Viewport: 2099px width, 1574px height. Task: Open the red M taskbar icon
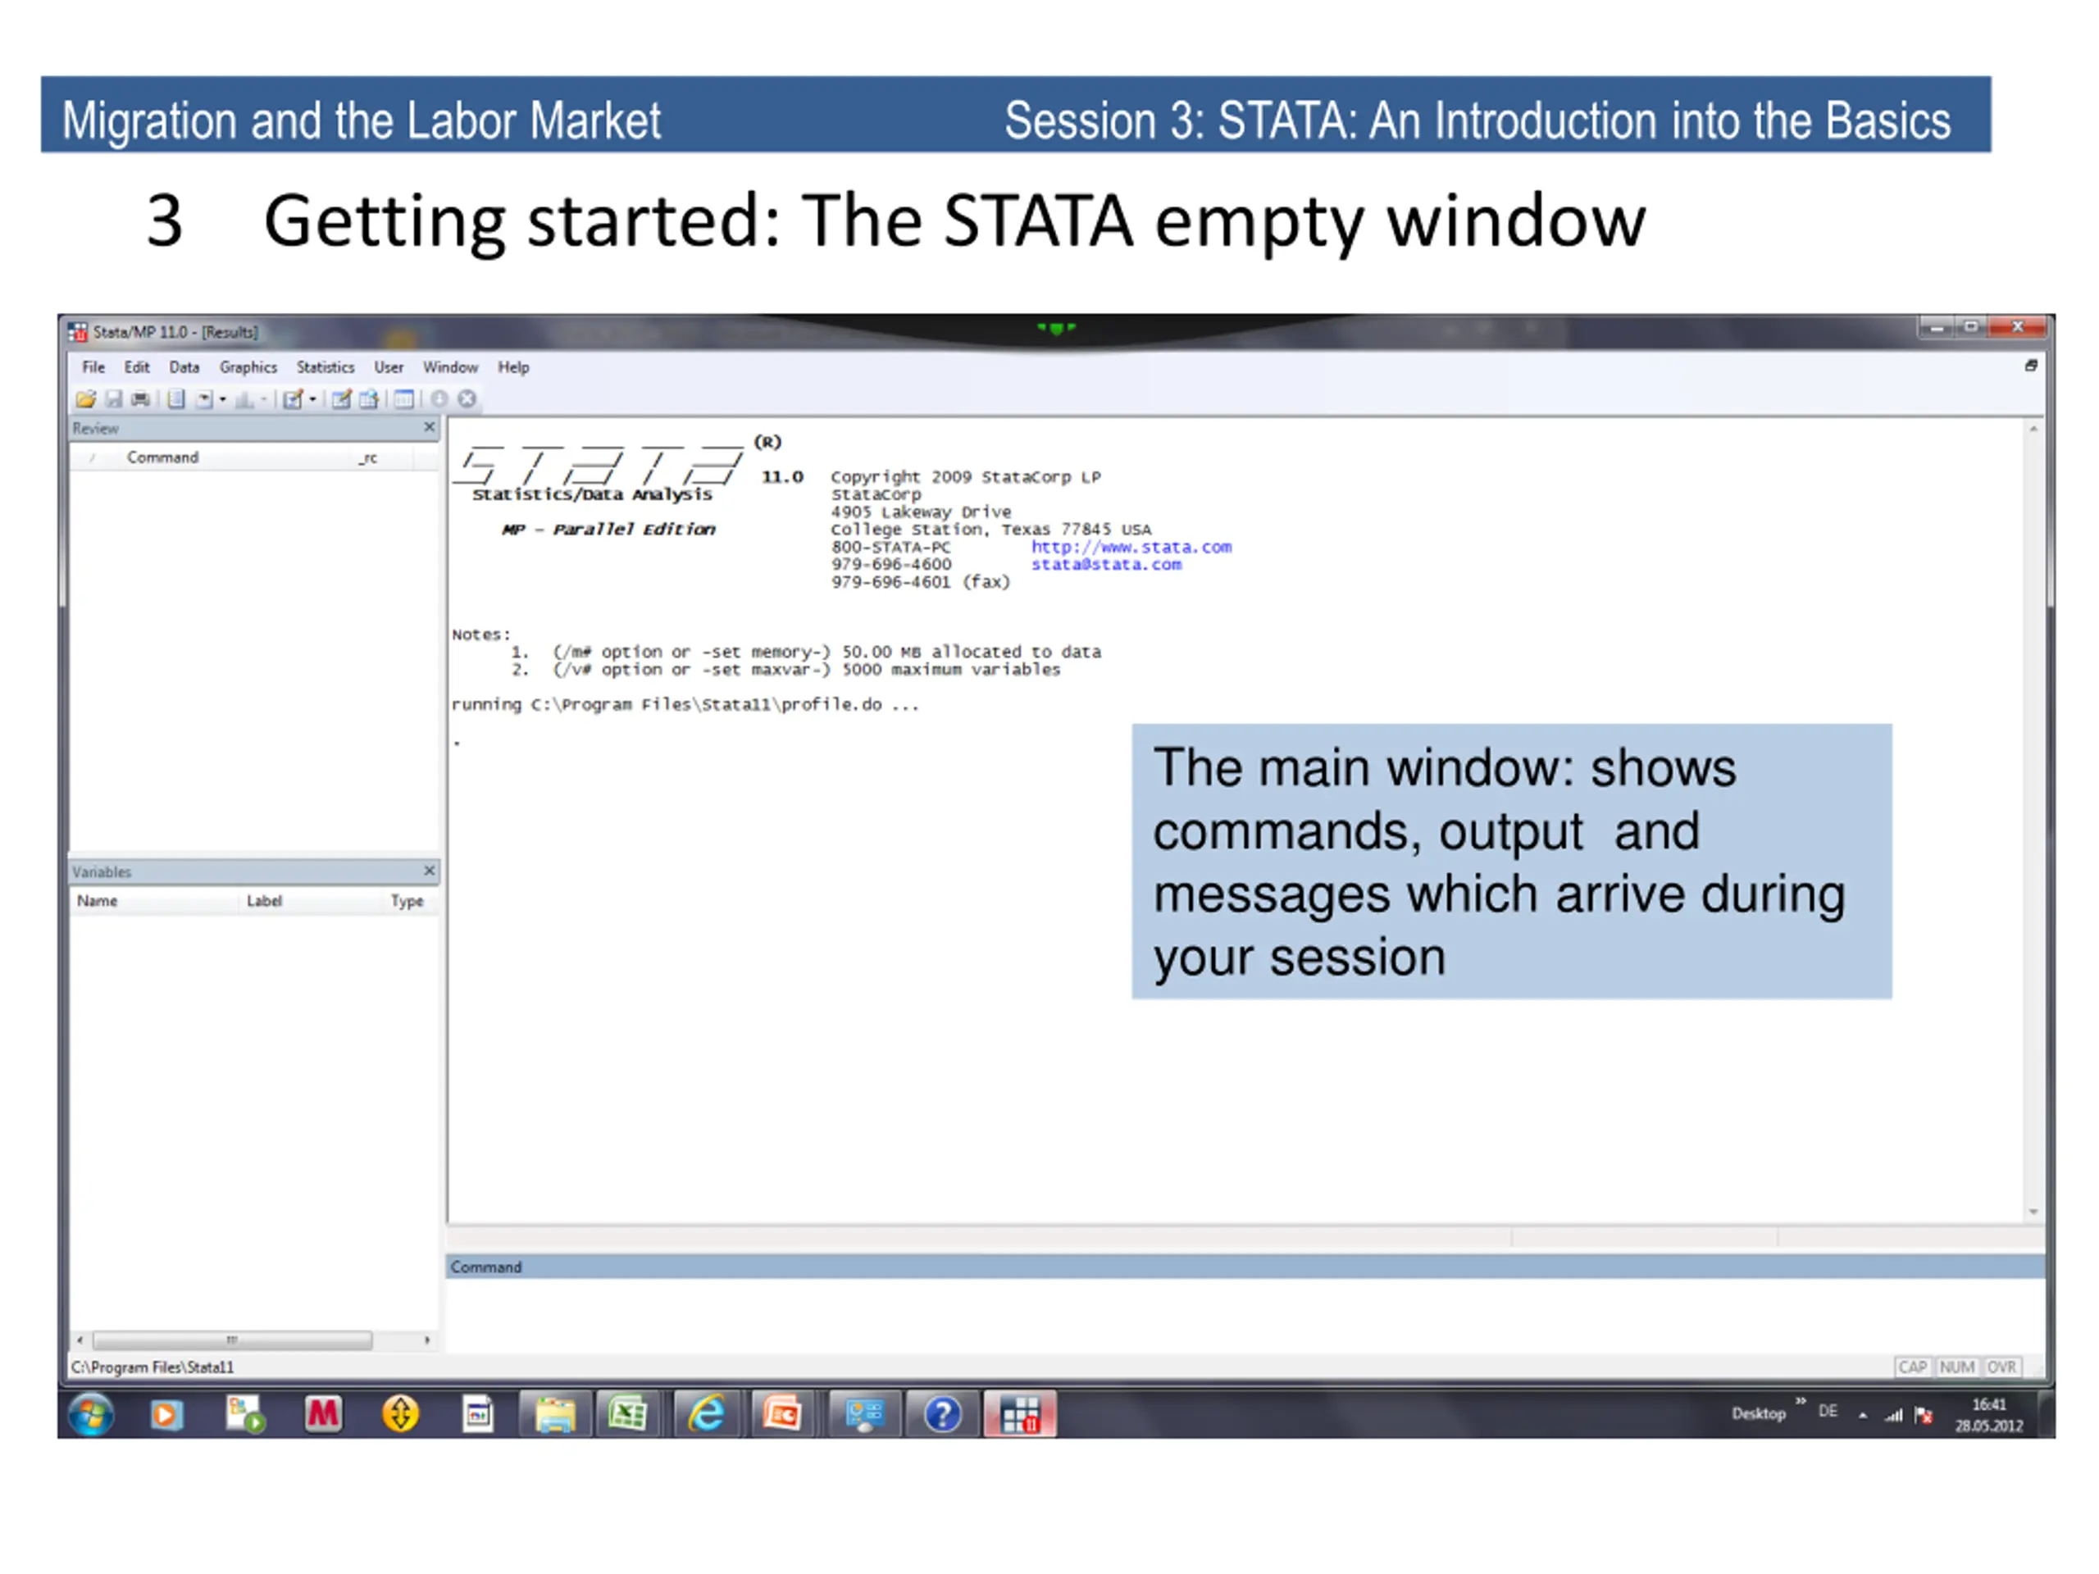(322, 1415)
